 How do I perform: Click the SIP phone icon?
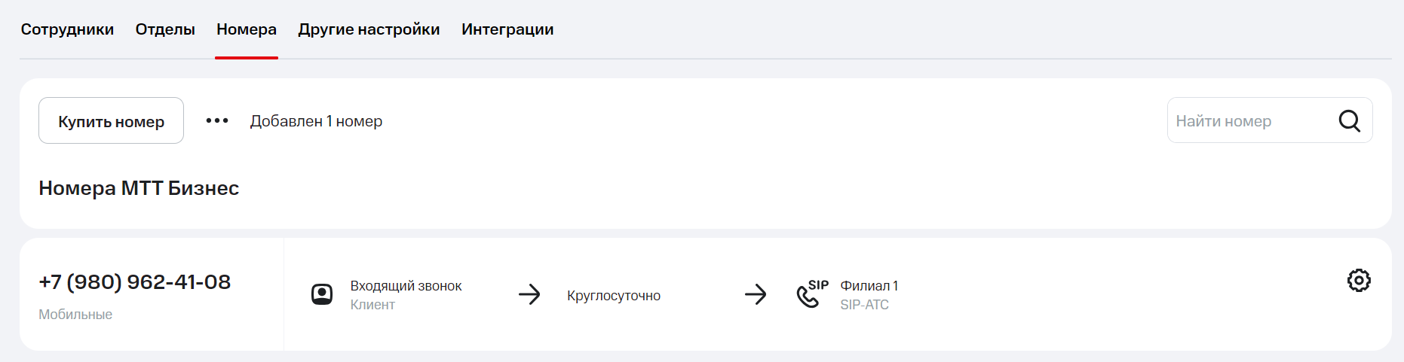[x=811, y=294]
